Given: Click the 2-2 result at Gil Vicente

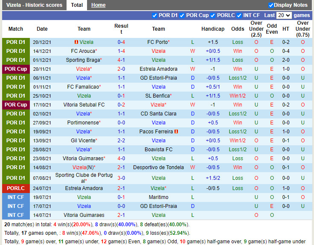Looking at the screenshot, I should 121,141.
